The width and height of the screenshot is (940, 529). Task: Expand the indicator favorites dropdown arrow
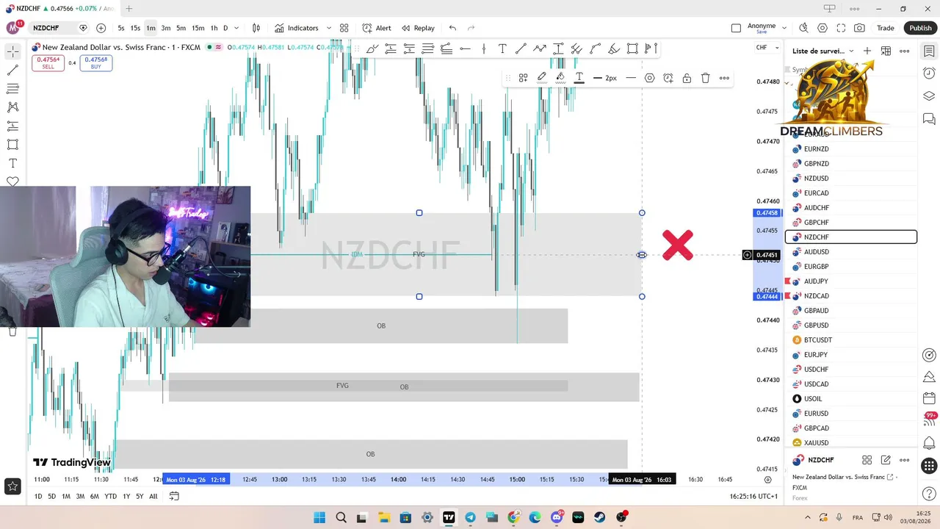329,28
